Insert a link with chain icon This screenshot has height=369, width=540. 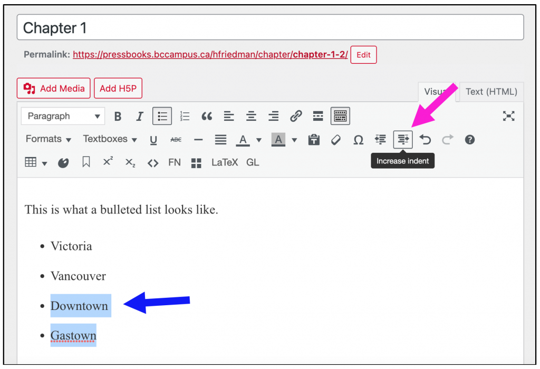click(x=296, y=116)
